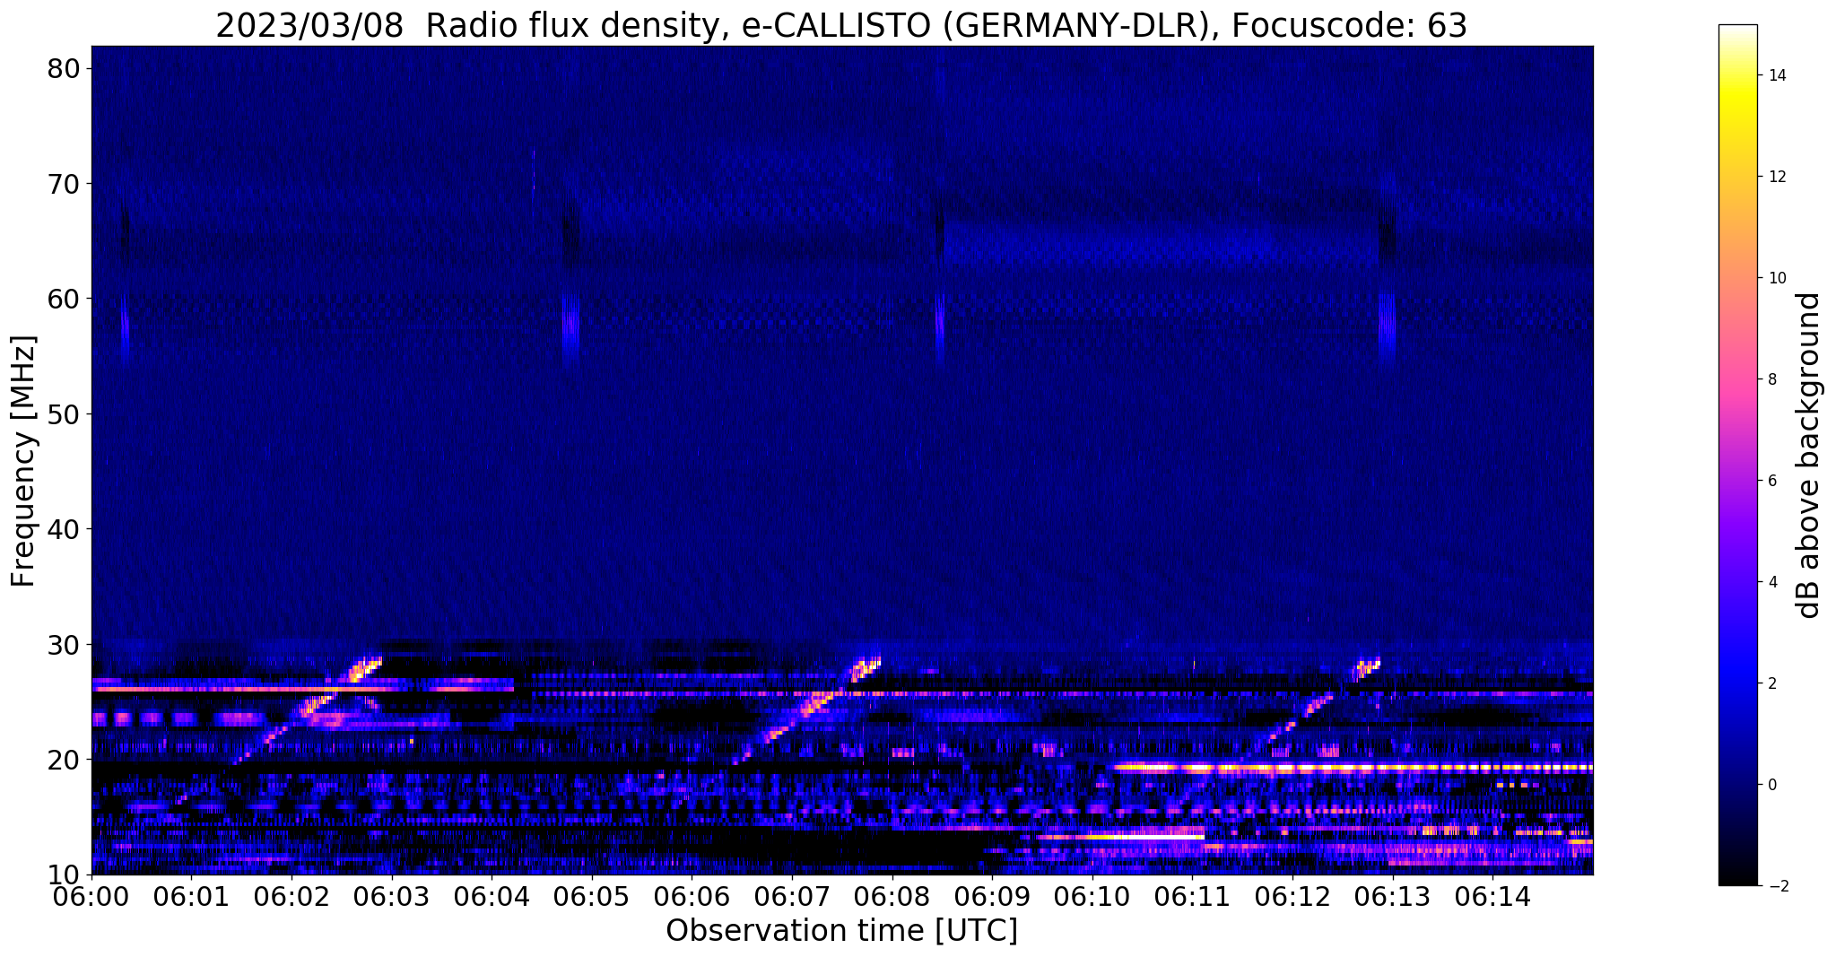
Task: Click the colorbar tick value 0
Action: (x=1771, y=785)
